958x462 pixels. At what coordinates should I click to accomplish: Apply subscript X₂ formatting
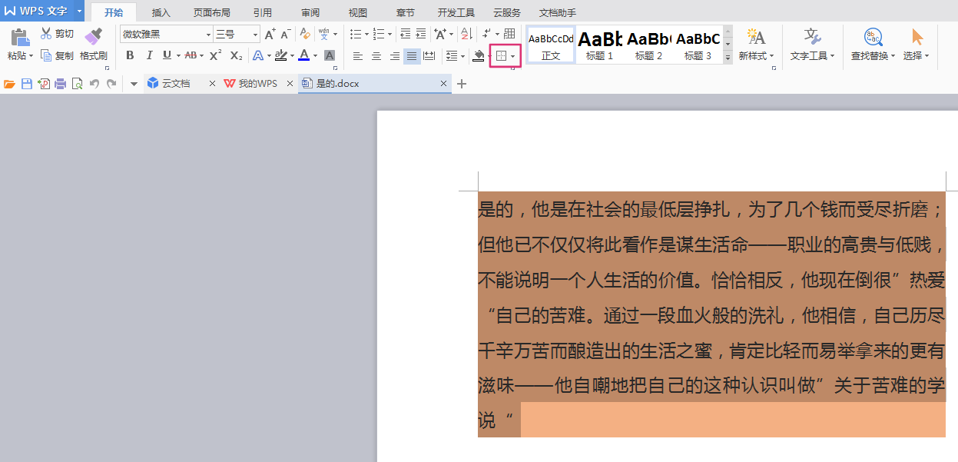236,55
